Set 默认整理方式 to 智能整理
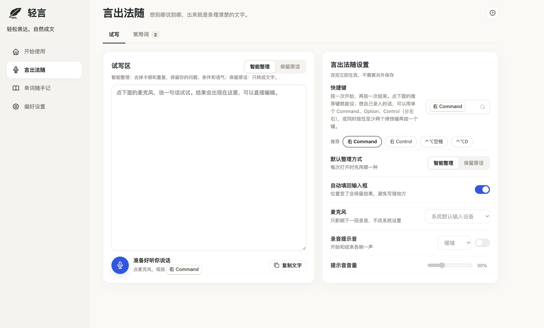 [x=443, y=163]
